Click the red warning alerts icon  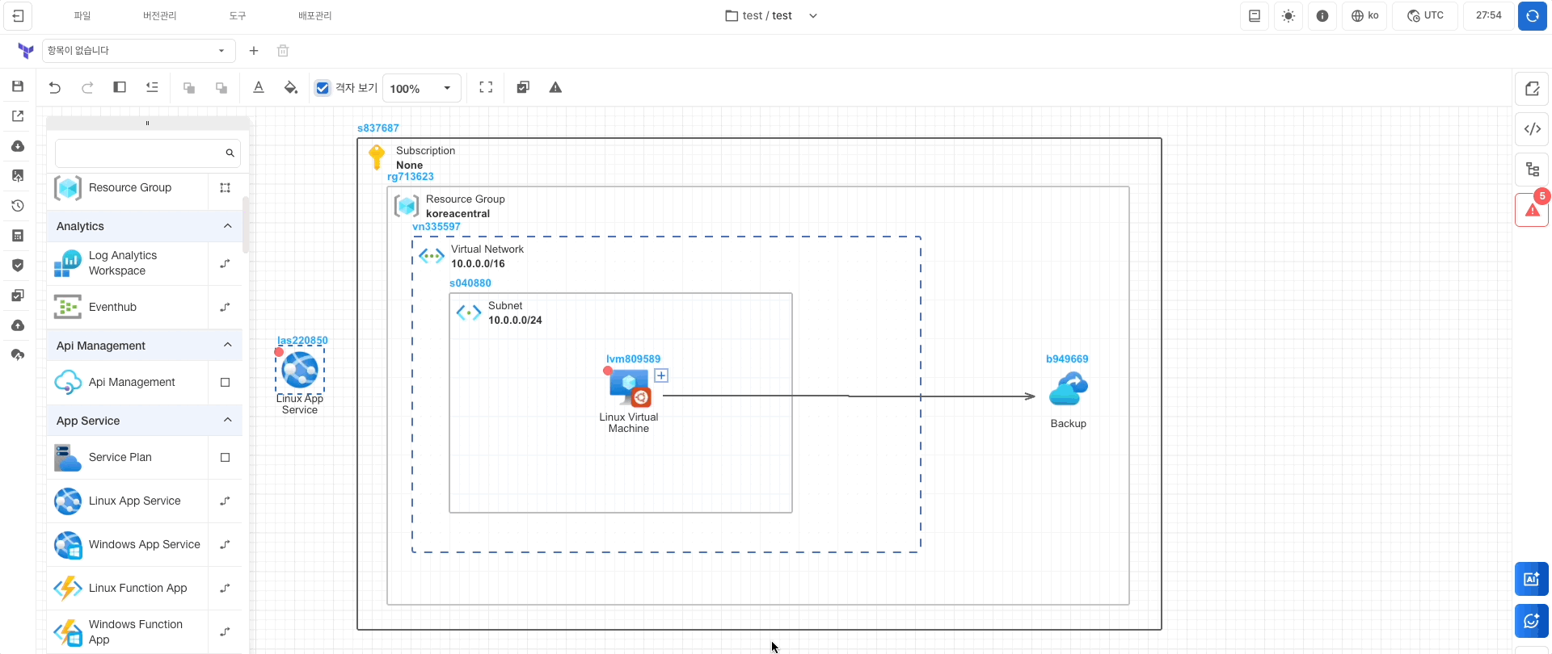click(x=1532, y=211)
